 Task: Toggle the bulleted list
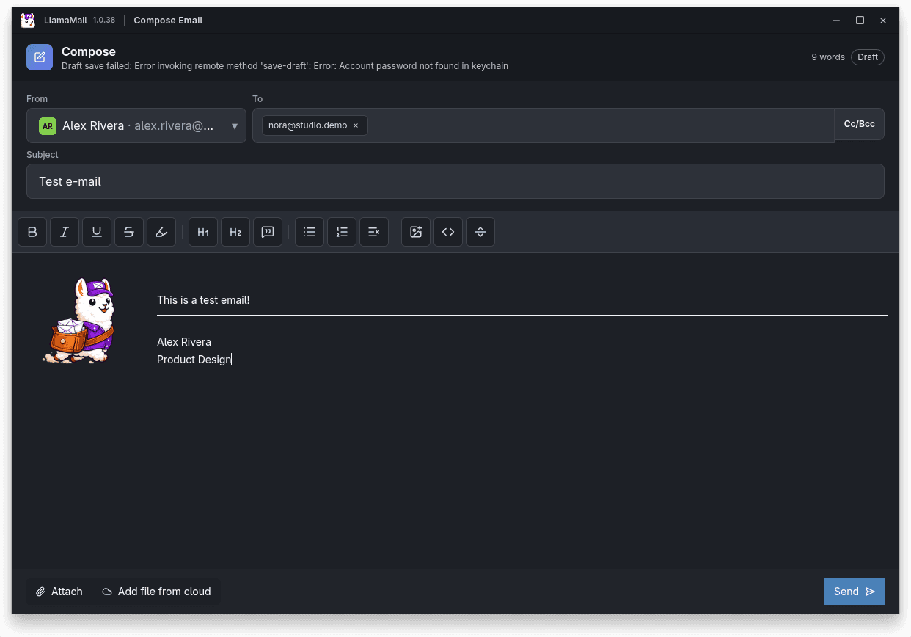coord(309,232)
